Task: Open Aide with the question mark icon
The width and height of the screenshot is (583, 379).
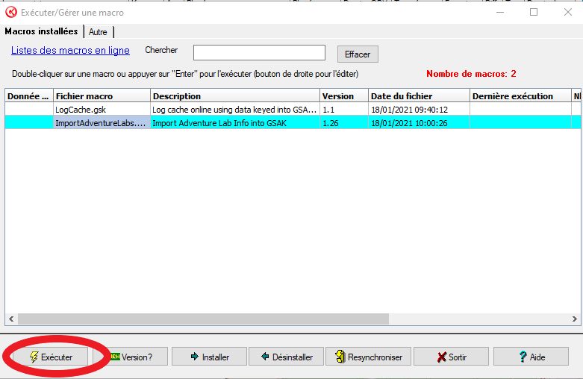Action: point(531,357)
